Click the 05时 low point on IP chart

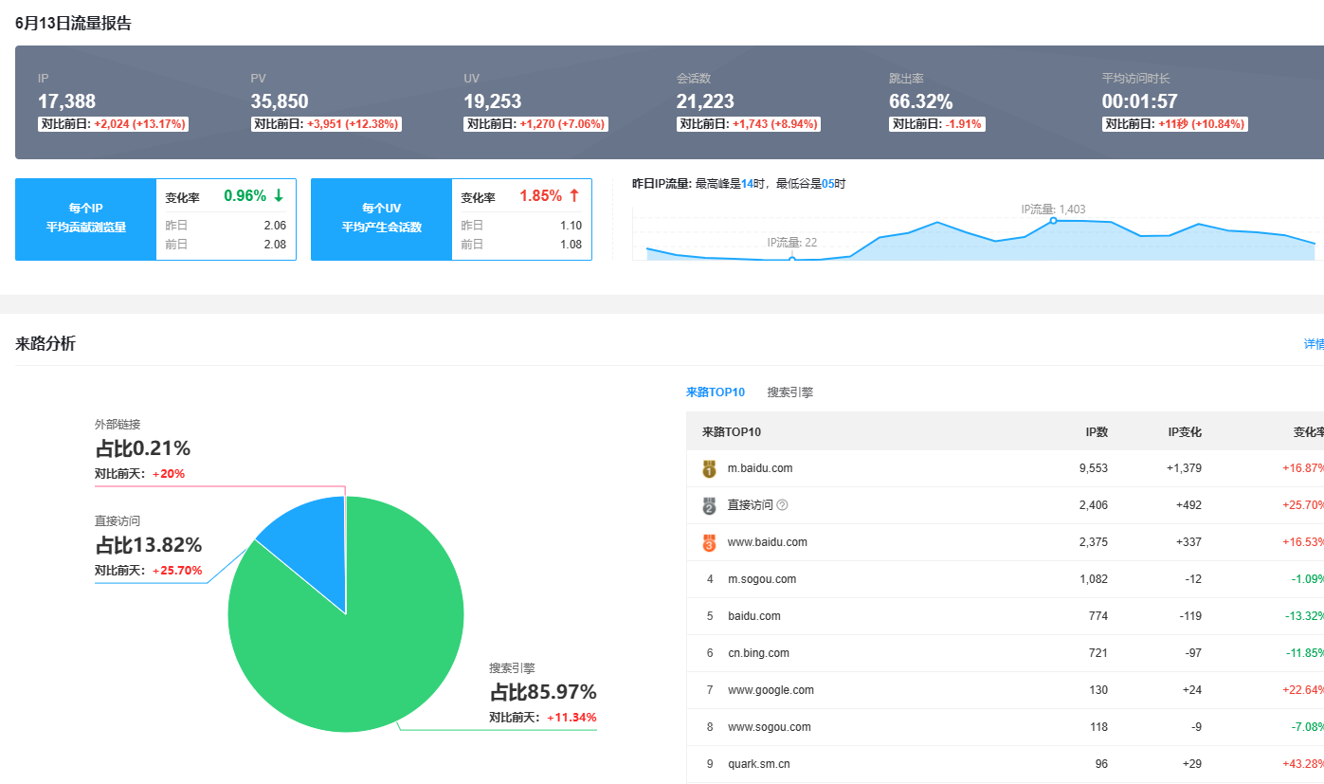tap(792, 259)
